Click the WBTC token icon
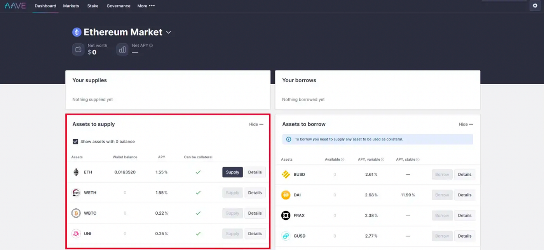Image resolution: width=544 pixels, height=250 pixels. click(x=76, y=213)
